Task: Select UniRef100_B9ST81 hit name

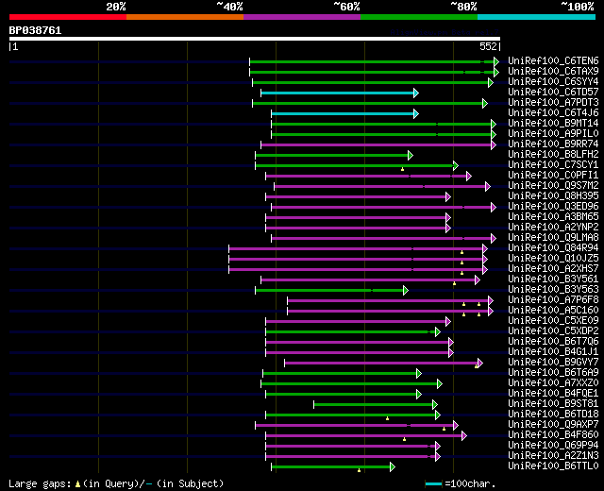Action: click(553, 404)
